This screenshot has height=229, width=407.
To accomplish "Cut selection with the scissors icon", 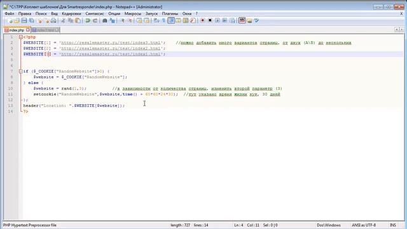I will click(x=63, y=20).
